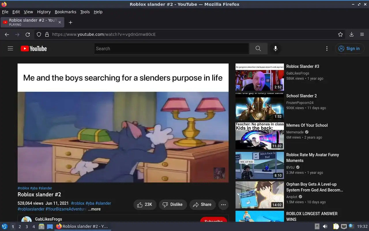Screen dimensions: 369x231
Task: Open the File menu
Action: pos(5,12)
